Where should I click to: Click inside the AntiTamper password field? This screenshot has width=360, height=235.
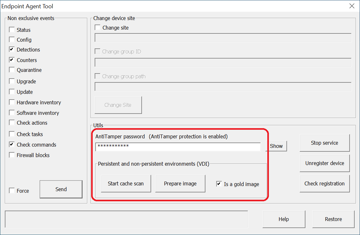[x=178, y=147]
